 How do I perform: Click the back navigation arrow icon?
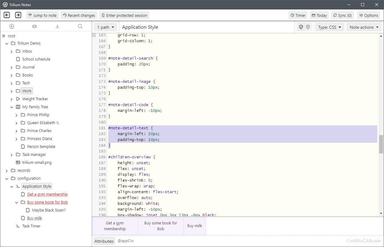7,15
